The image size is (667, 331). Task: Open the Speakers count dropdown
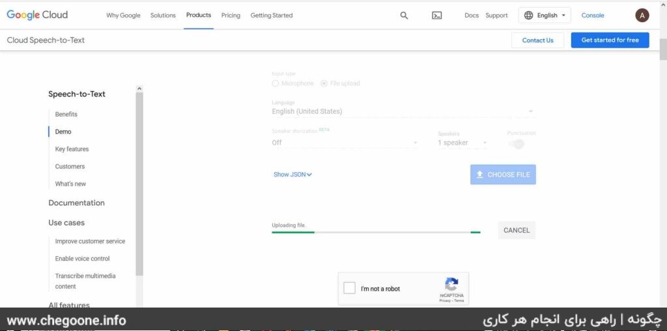click(462, 143)
